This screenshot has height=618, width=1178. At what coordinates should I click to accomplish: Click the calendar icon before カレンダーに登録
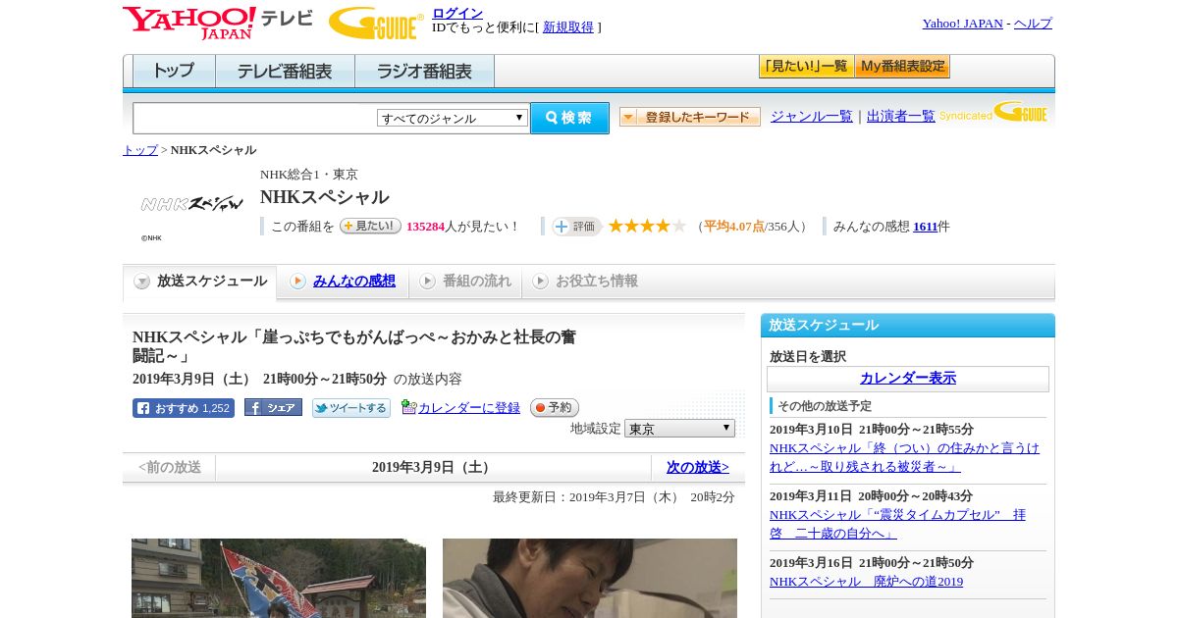(x=409, y=407)
